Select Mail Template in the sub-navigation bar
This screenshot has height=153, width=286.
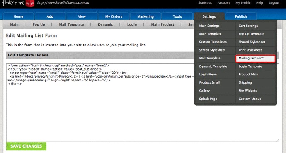click(71, 24)
